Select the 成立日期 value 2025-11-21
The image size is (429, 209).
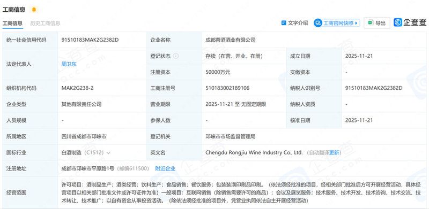(359, 56)
